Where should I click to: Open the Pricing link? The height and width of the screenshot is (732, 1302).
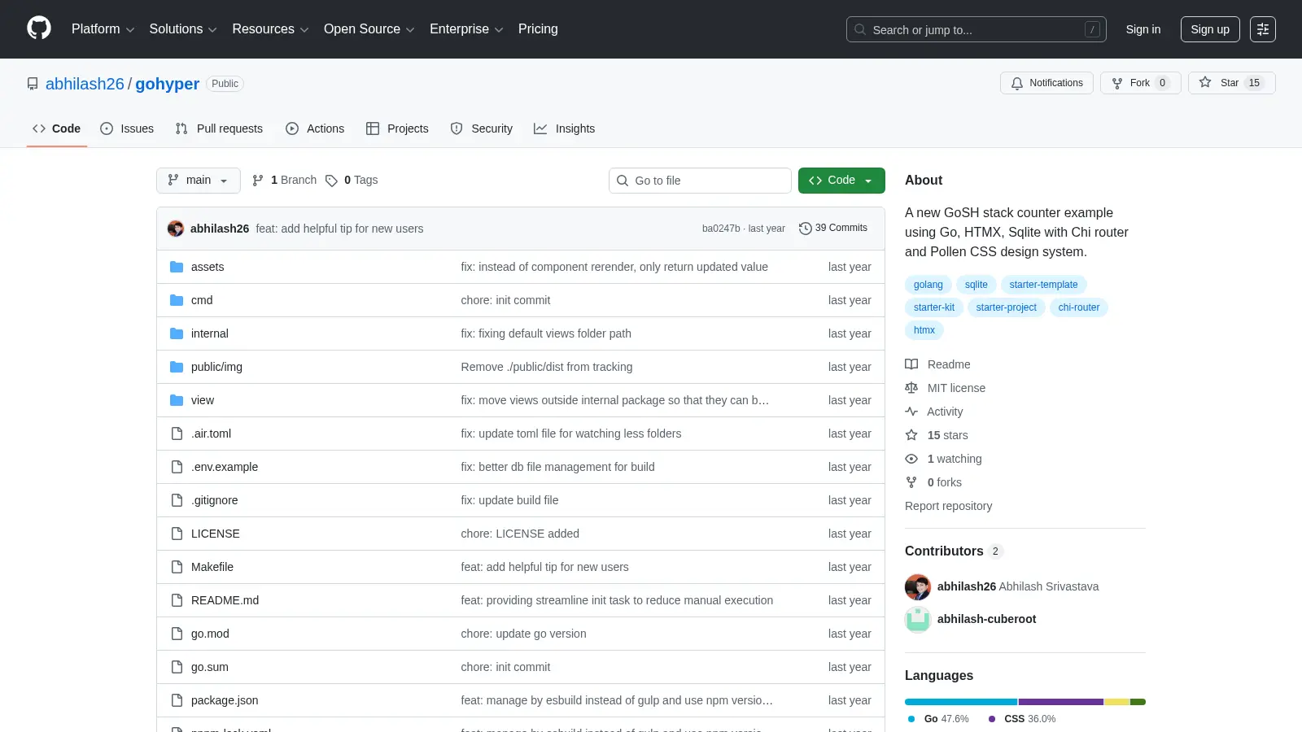(538, 29)
